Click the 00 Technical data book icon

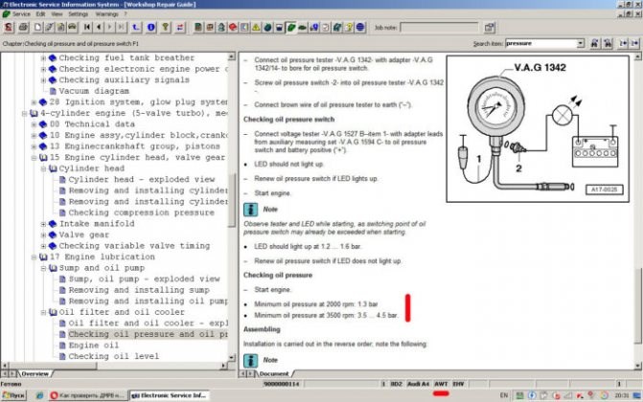tap(44, 124)
